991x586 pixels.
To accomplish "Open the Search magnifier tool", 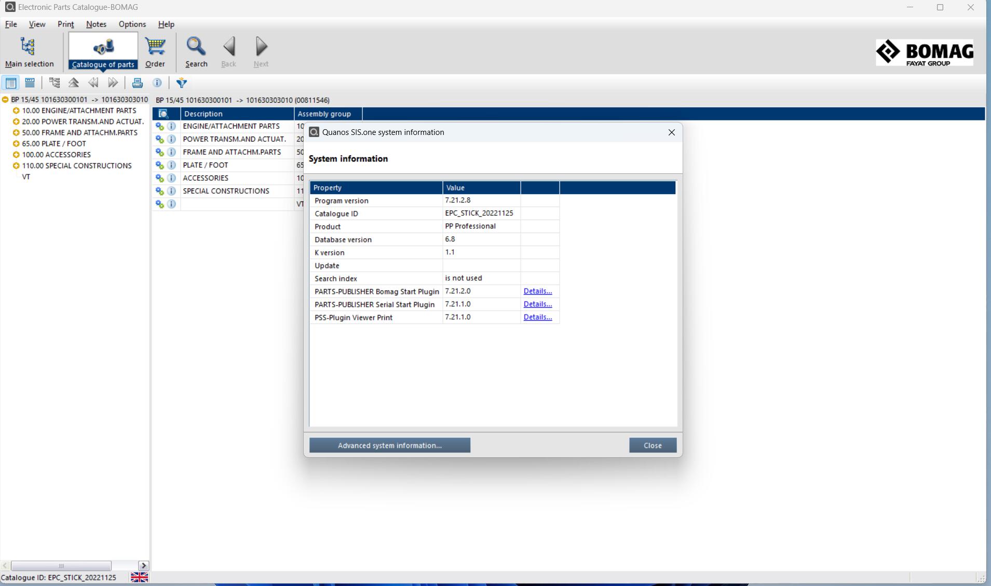I will click(196, 52).
